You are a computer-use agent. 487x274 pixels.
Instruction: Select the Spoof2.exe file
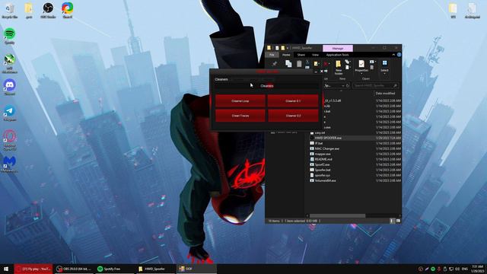pos(322,164)
